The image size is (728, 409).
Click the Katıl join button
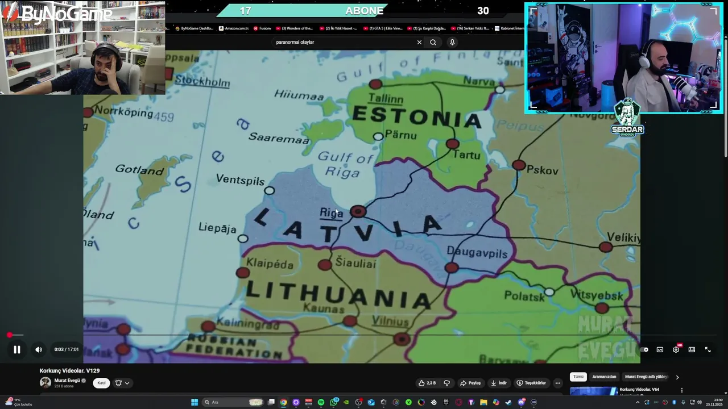[101, 383]
